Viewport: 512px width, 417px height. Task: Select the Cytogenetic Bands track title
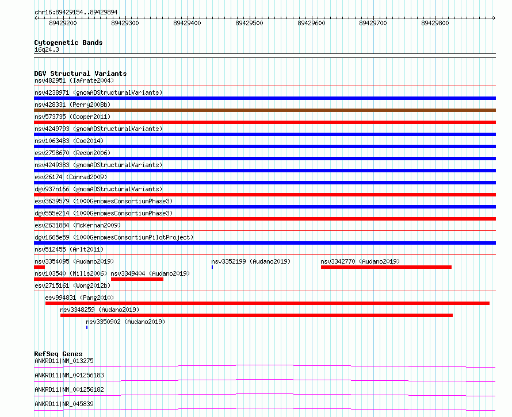pyautogui.click(x=68, y=43)
